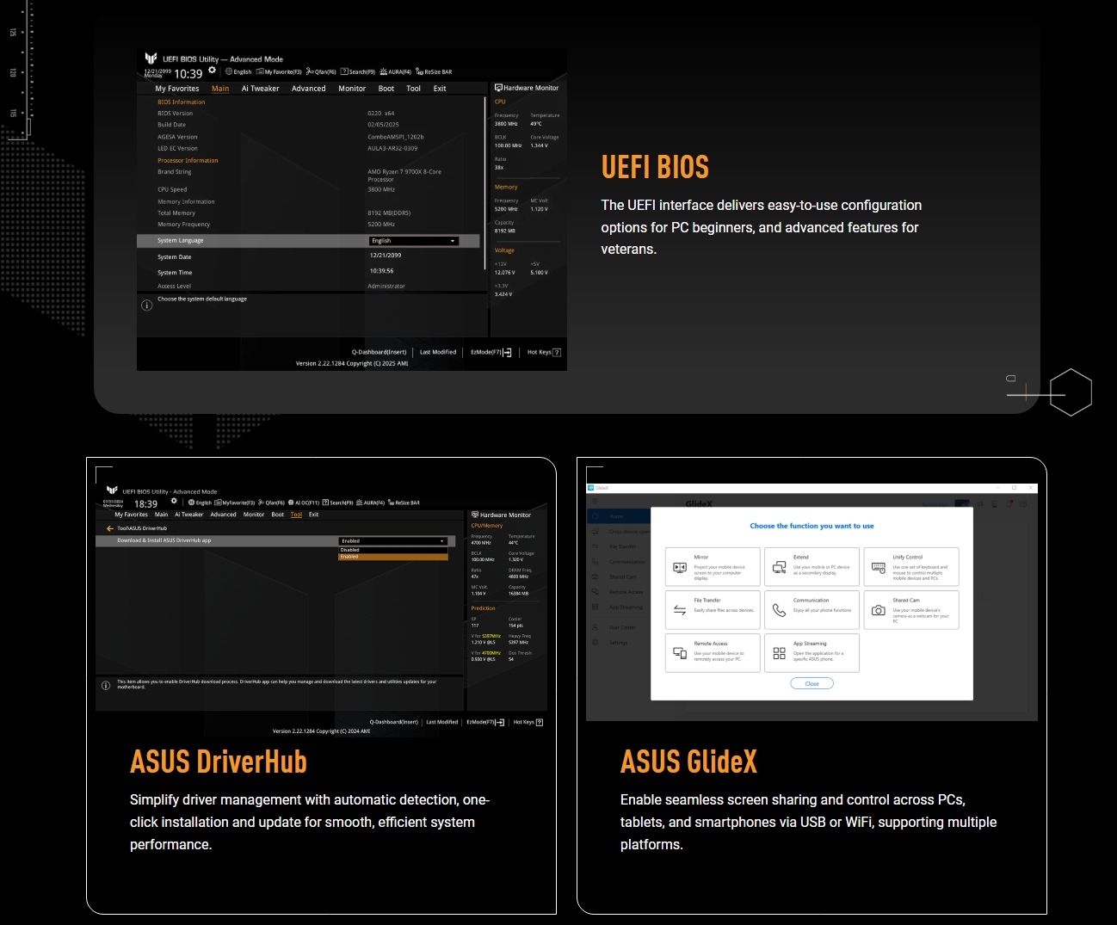Select the File Transfer card in GlideX dialog
This screenshot has height=925, width=1117.
click(x=713, y=609)
